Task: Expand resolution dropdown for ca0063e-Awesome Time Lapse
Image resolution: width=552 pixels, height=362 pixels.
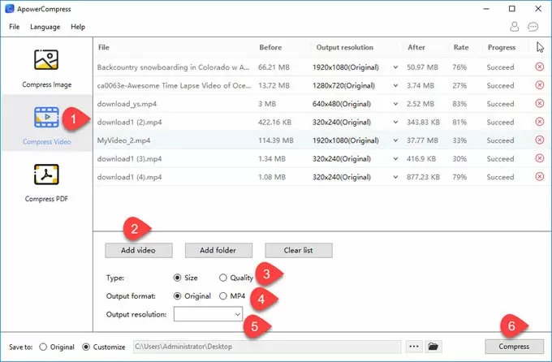Action: pos(395,85)
